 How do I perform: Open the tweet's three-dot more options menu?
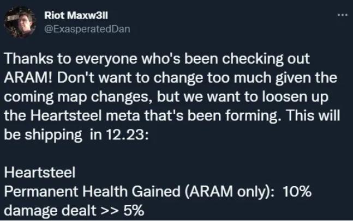[x=342, y=15]
